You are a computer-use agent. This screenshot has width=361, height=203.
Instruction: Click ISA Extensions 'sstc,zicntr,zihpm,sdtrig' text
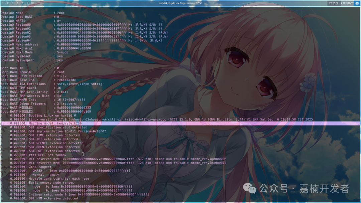coord(80,84)
